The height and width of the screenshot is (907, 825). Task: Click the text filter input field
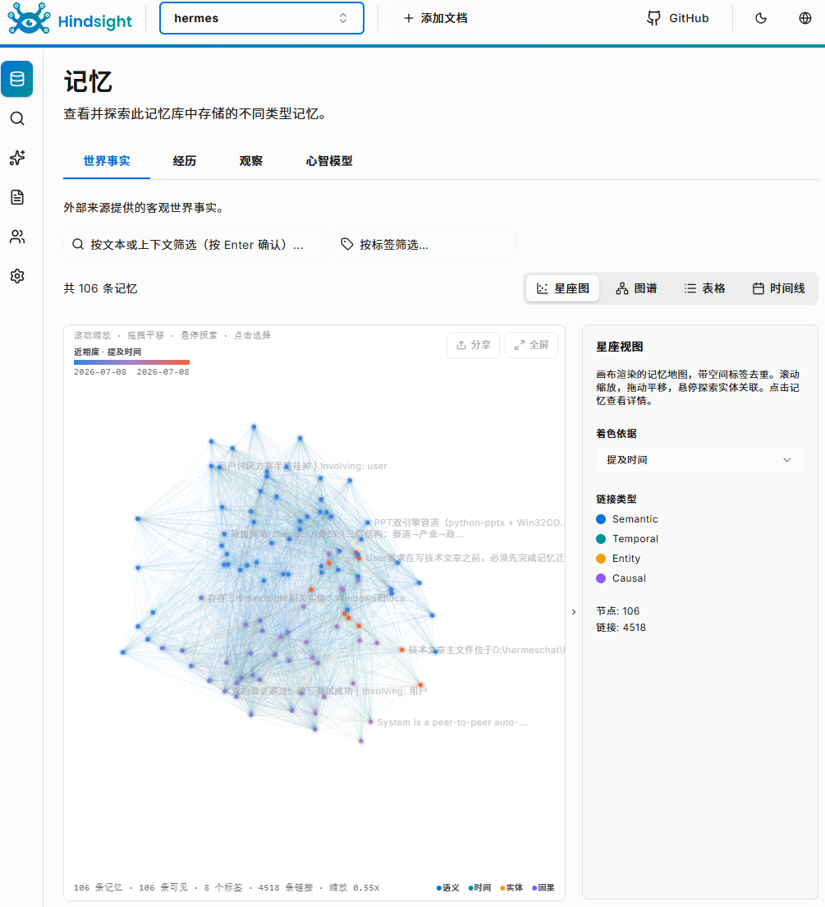[x=195, y=245]
